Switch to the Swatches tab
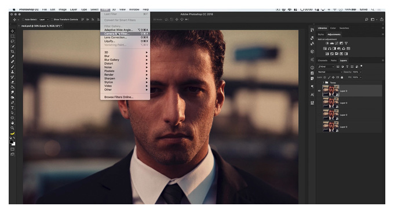 click(344, 28)
